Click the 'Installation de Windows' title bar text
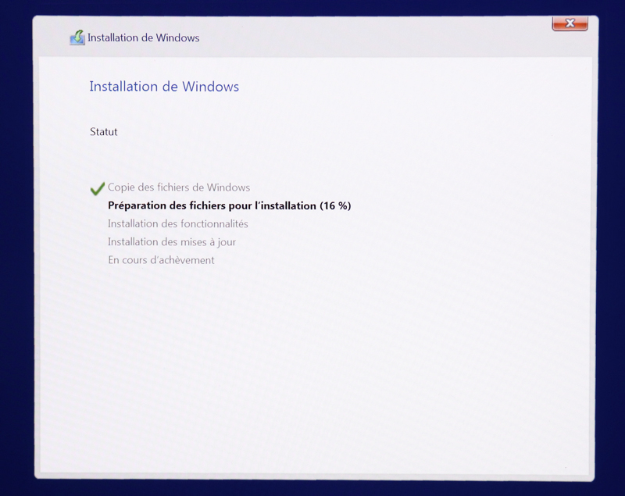625x496 pixels. [x=144, y=37]
